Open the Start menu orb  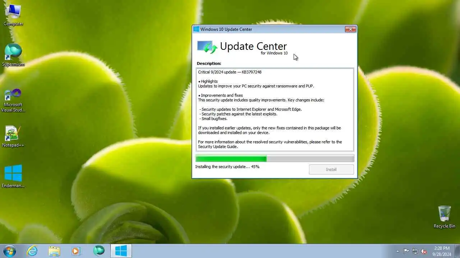coord(9,251)
